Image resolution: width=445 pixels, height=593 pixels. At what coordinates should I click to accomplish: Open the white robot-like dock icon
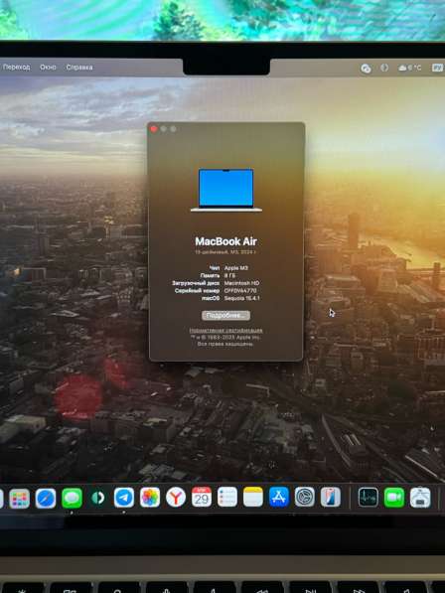(420, 497)
